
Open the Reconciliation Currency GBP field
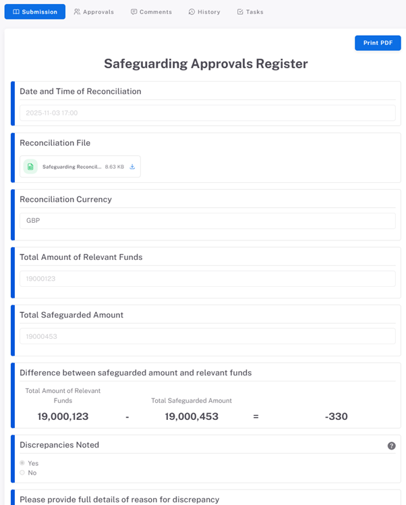[207, 221]
